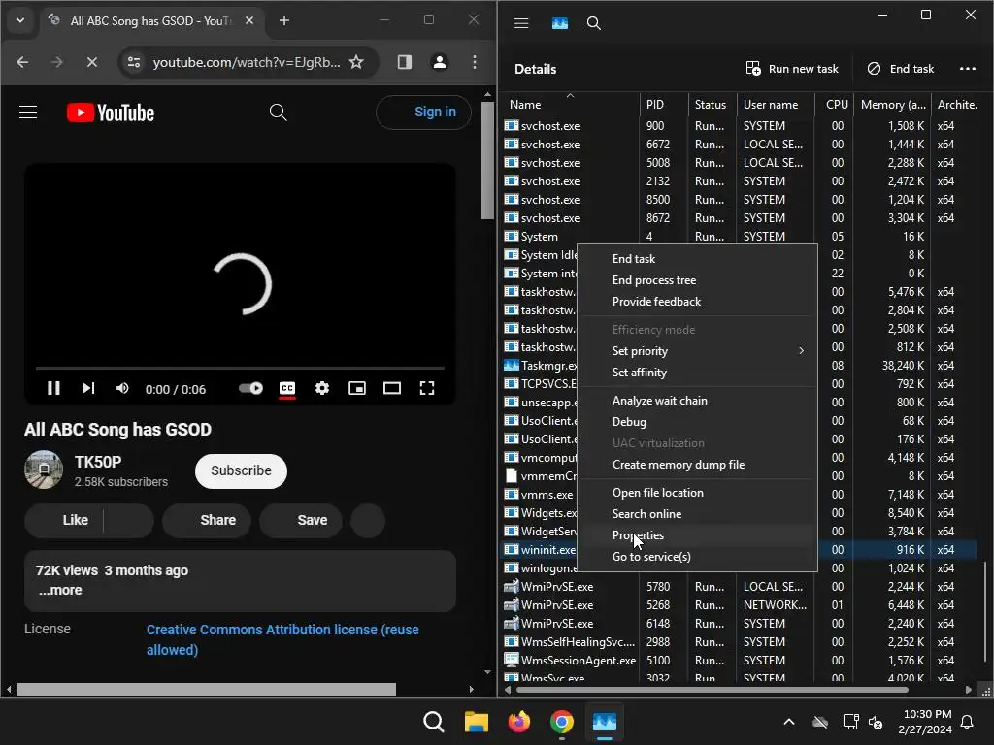Toggle the YouTube autoplay switch
This screenshot has width=994, height=745.
coord(251,388)
